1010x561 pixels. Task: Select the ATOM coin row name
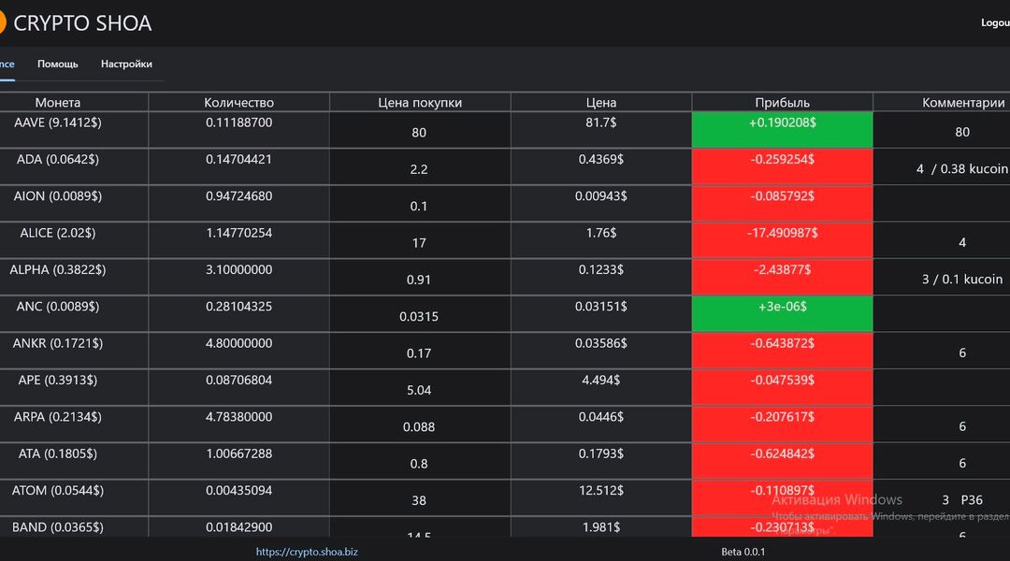coord(58,490)
